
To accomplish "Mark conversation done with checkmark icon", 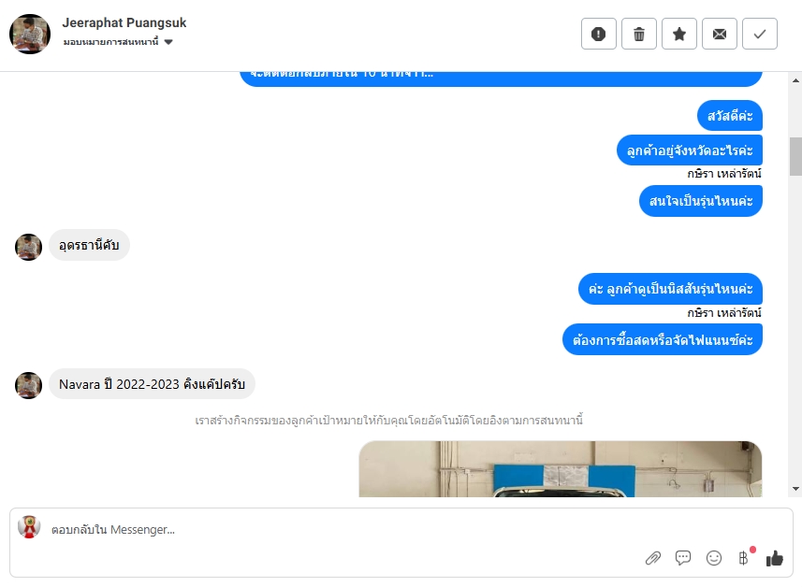I will pyautogui.click(x=760, y=34).
